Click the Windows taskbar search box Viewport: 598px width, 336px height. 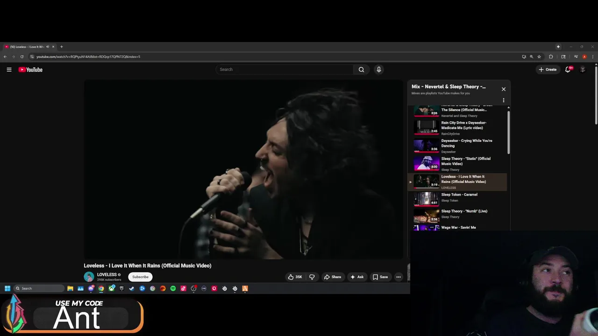pos(39,288)
